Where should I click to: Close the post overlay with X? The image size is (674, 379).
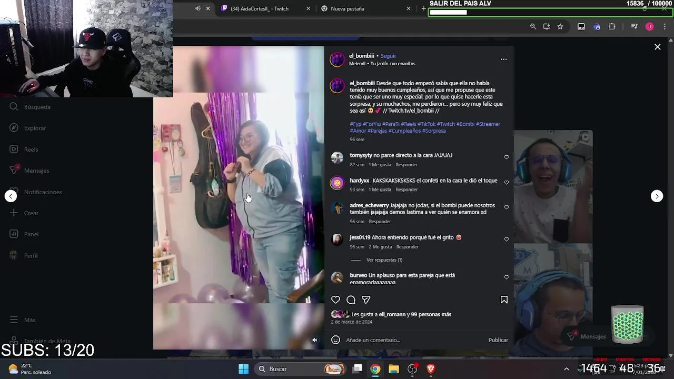(658, 47)
